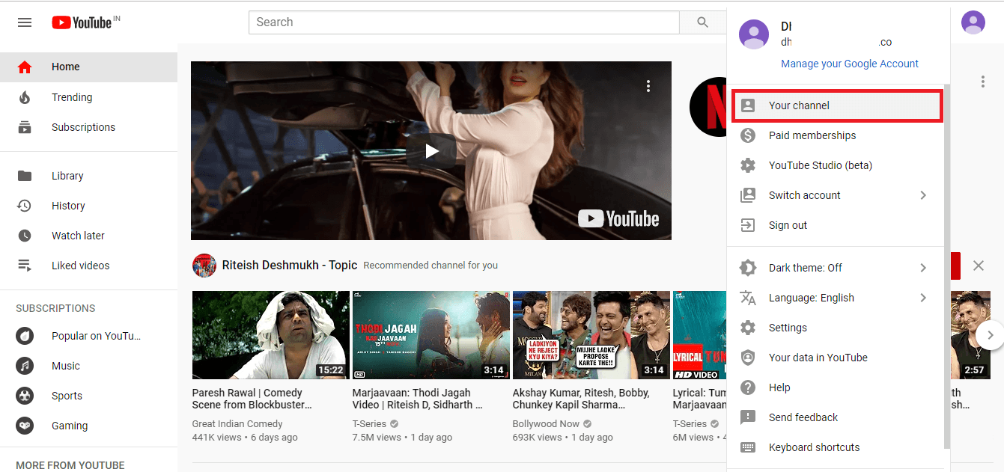
Task: Click the Sign out icon
Action: 748,225
